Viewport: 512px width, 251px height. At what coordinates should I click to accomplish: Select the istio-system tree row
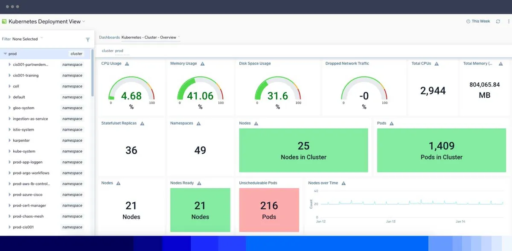[x=46, y=130]
